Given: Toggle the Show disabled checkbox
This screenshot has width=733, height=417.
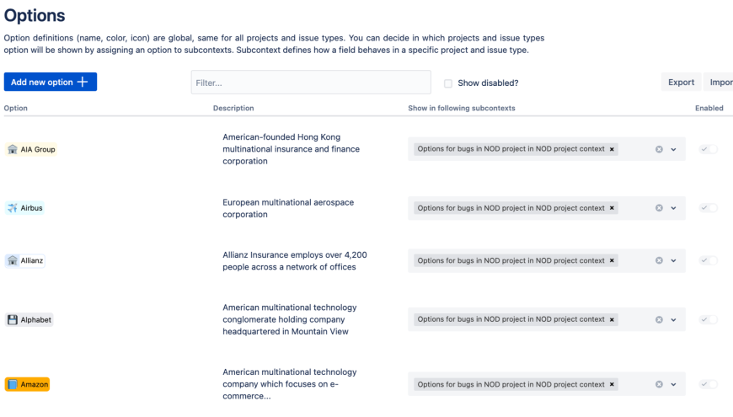Looking at the screenshot, I should [x=448, y=83].
